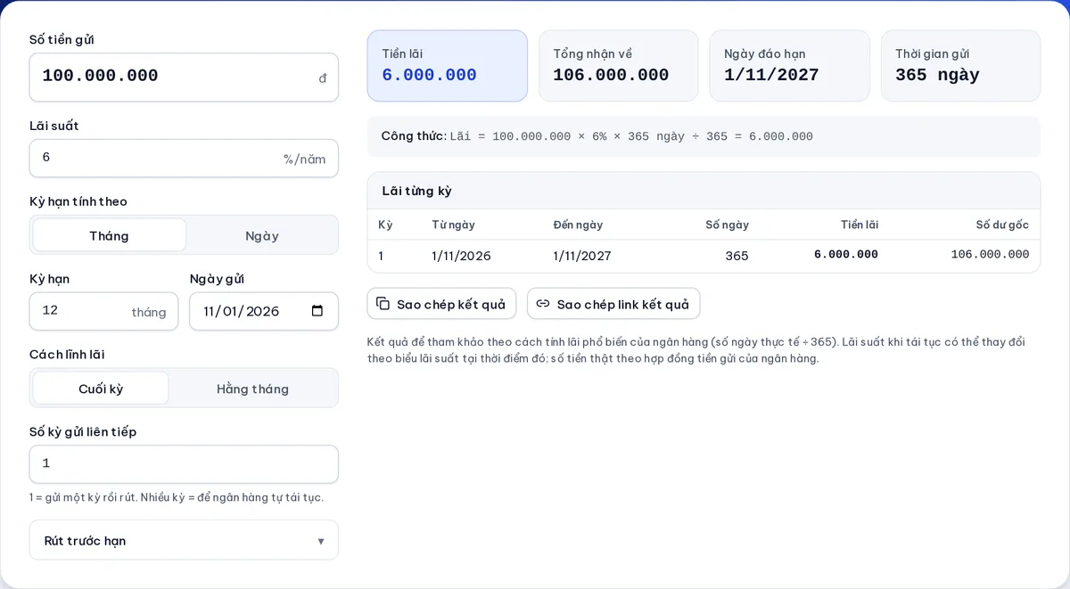Focus the Lãi suất rate input
This screenshot has height=589, width=1070.
click(184, 158)
